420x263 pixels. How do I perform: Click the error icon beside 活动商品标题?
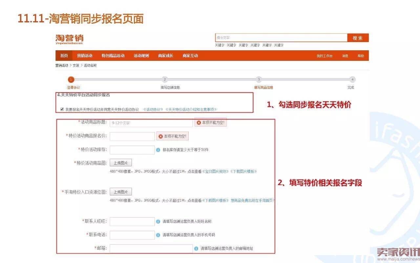(x=199, y=123)
